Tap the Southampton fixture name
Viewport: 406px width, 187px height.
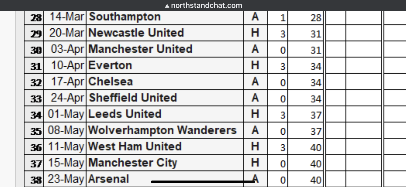tap(125, 17)
